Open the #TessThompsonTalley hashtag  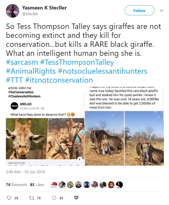click(x=77, y=62)
